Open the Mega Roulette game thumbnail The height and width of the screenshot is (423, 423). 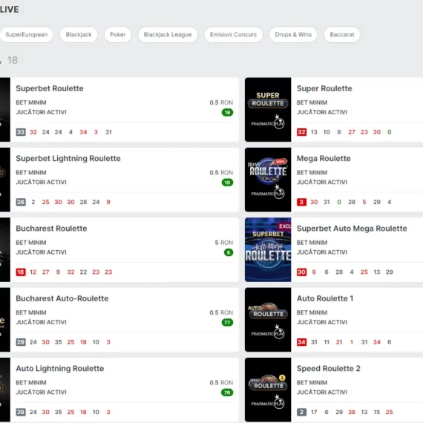(268, 180)
